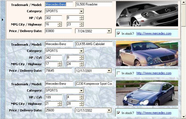Viewport: 186px width, 119px height.
Task: Open delivery date dropdown showing 12/17/2001
Action: coord(109,71)
